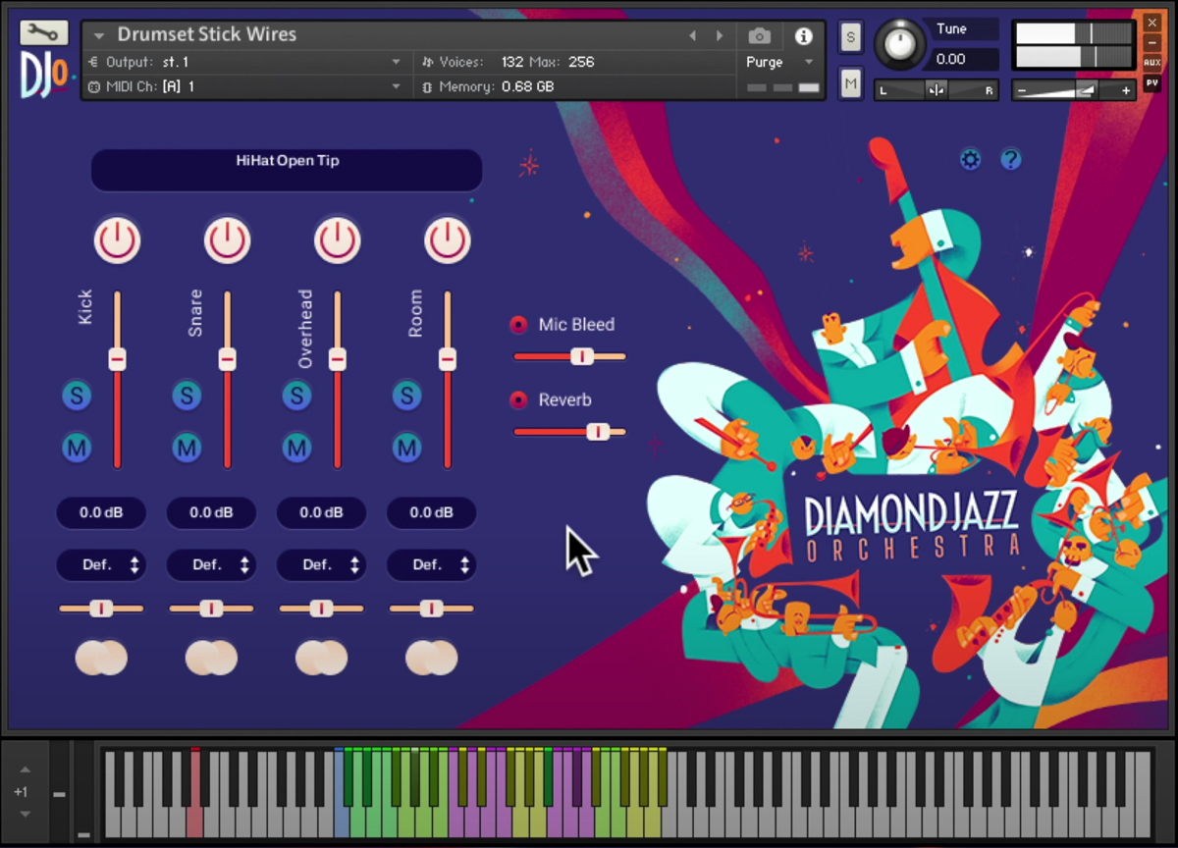Click the Mic Bleed amount slider
The width and height of the screenshot is (1178, 848).
[569, 356]
